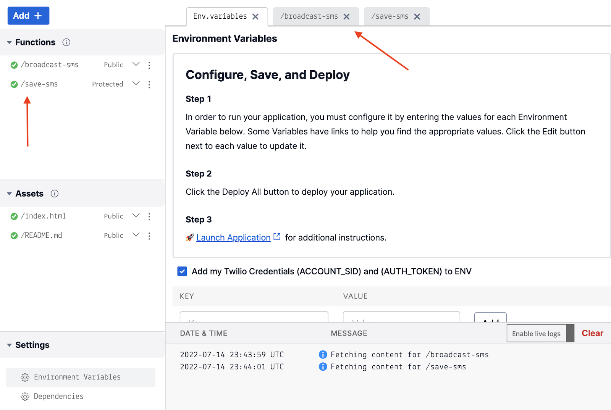The height and width of the screenshot is (410, 611).
Task: Open visibility dropdown for /index.html
Action: click(x=136, y=215)
